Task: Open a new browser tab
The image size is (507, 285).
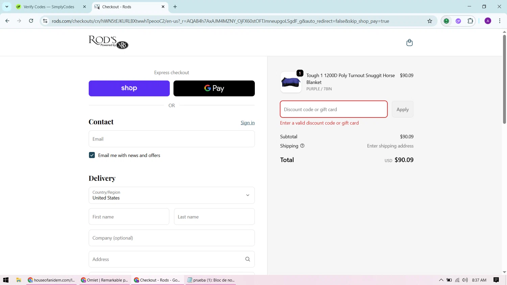Action: click(175, 7)
